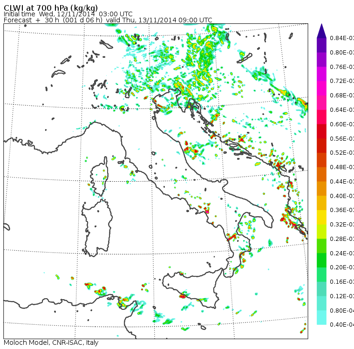The image size is (354, 349).
Task: Click the 0.52E-03 colorbar label
Action: click(342, 153)
